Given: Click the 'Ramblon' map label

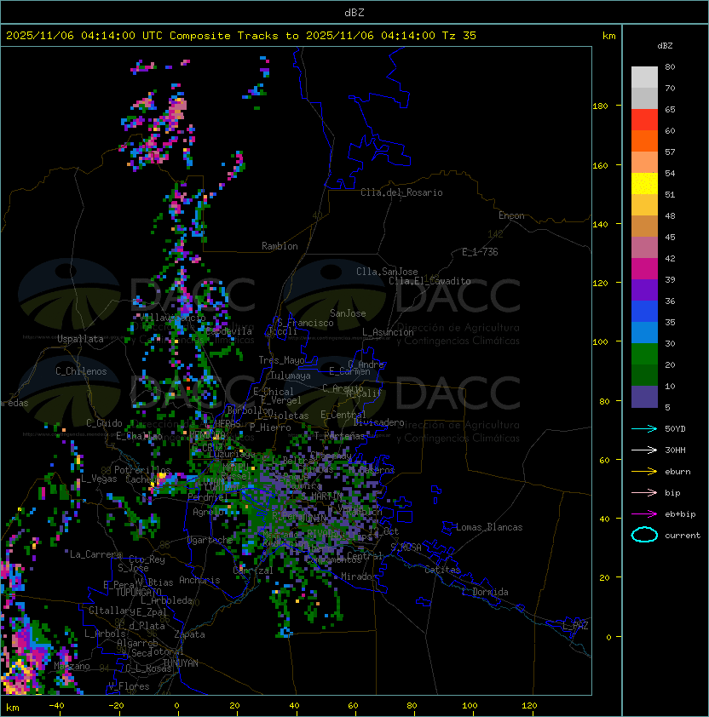Looking at the screenshot, I should [280, 246].
